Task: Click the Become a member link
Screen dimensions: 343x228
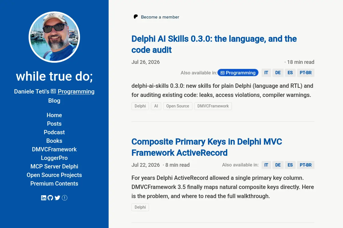Action: tap(160, 17)
